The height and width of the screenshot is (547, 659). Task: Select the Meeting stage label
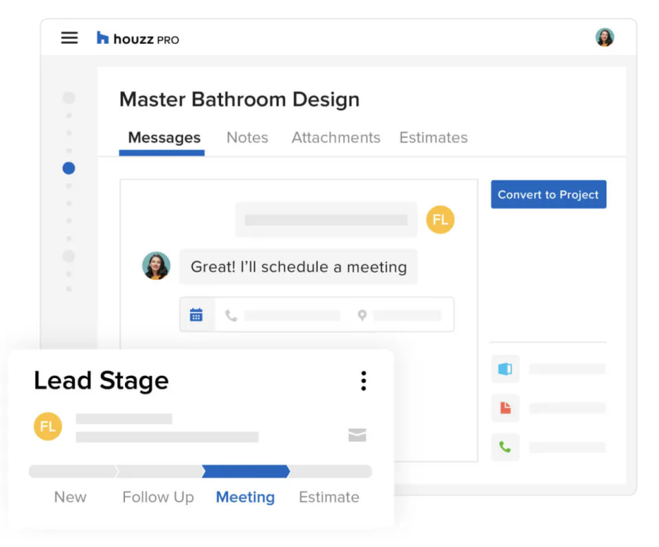[x=245, y=497]
